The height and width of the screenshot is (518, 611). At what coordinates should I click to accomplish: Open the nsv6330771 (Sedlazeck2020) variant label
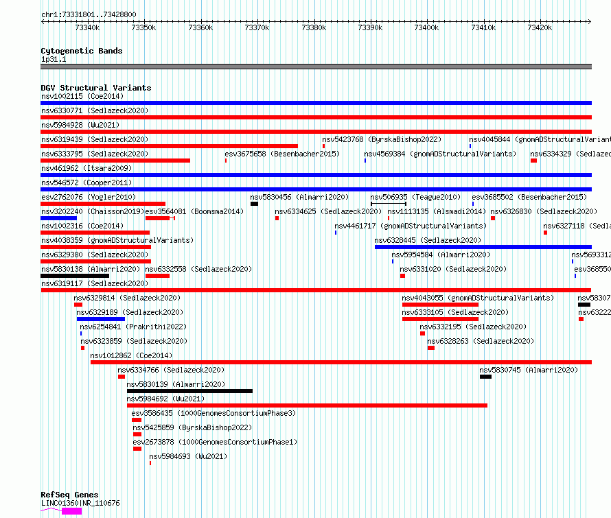coord(95,110)
